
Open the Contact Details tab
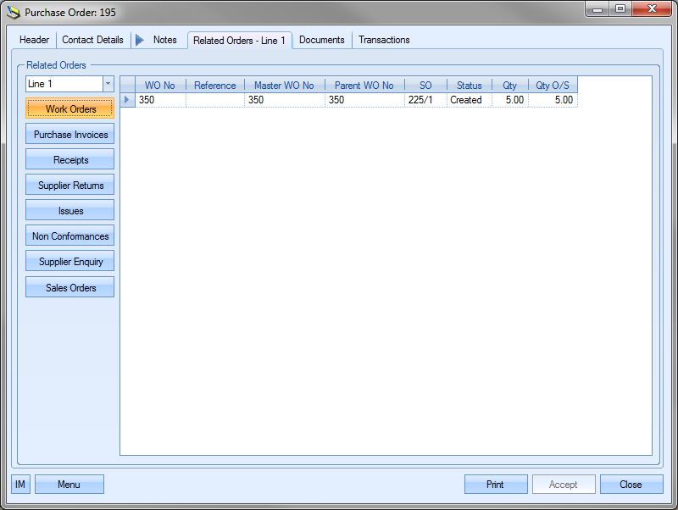click(x=92, y=40)
